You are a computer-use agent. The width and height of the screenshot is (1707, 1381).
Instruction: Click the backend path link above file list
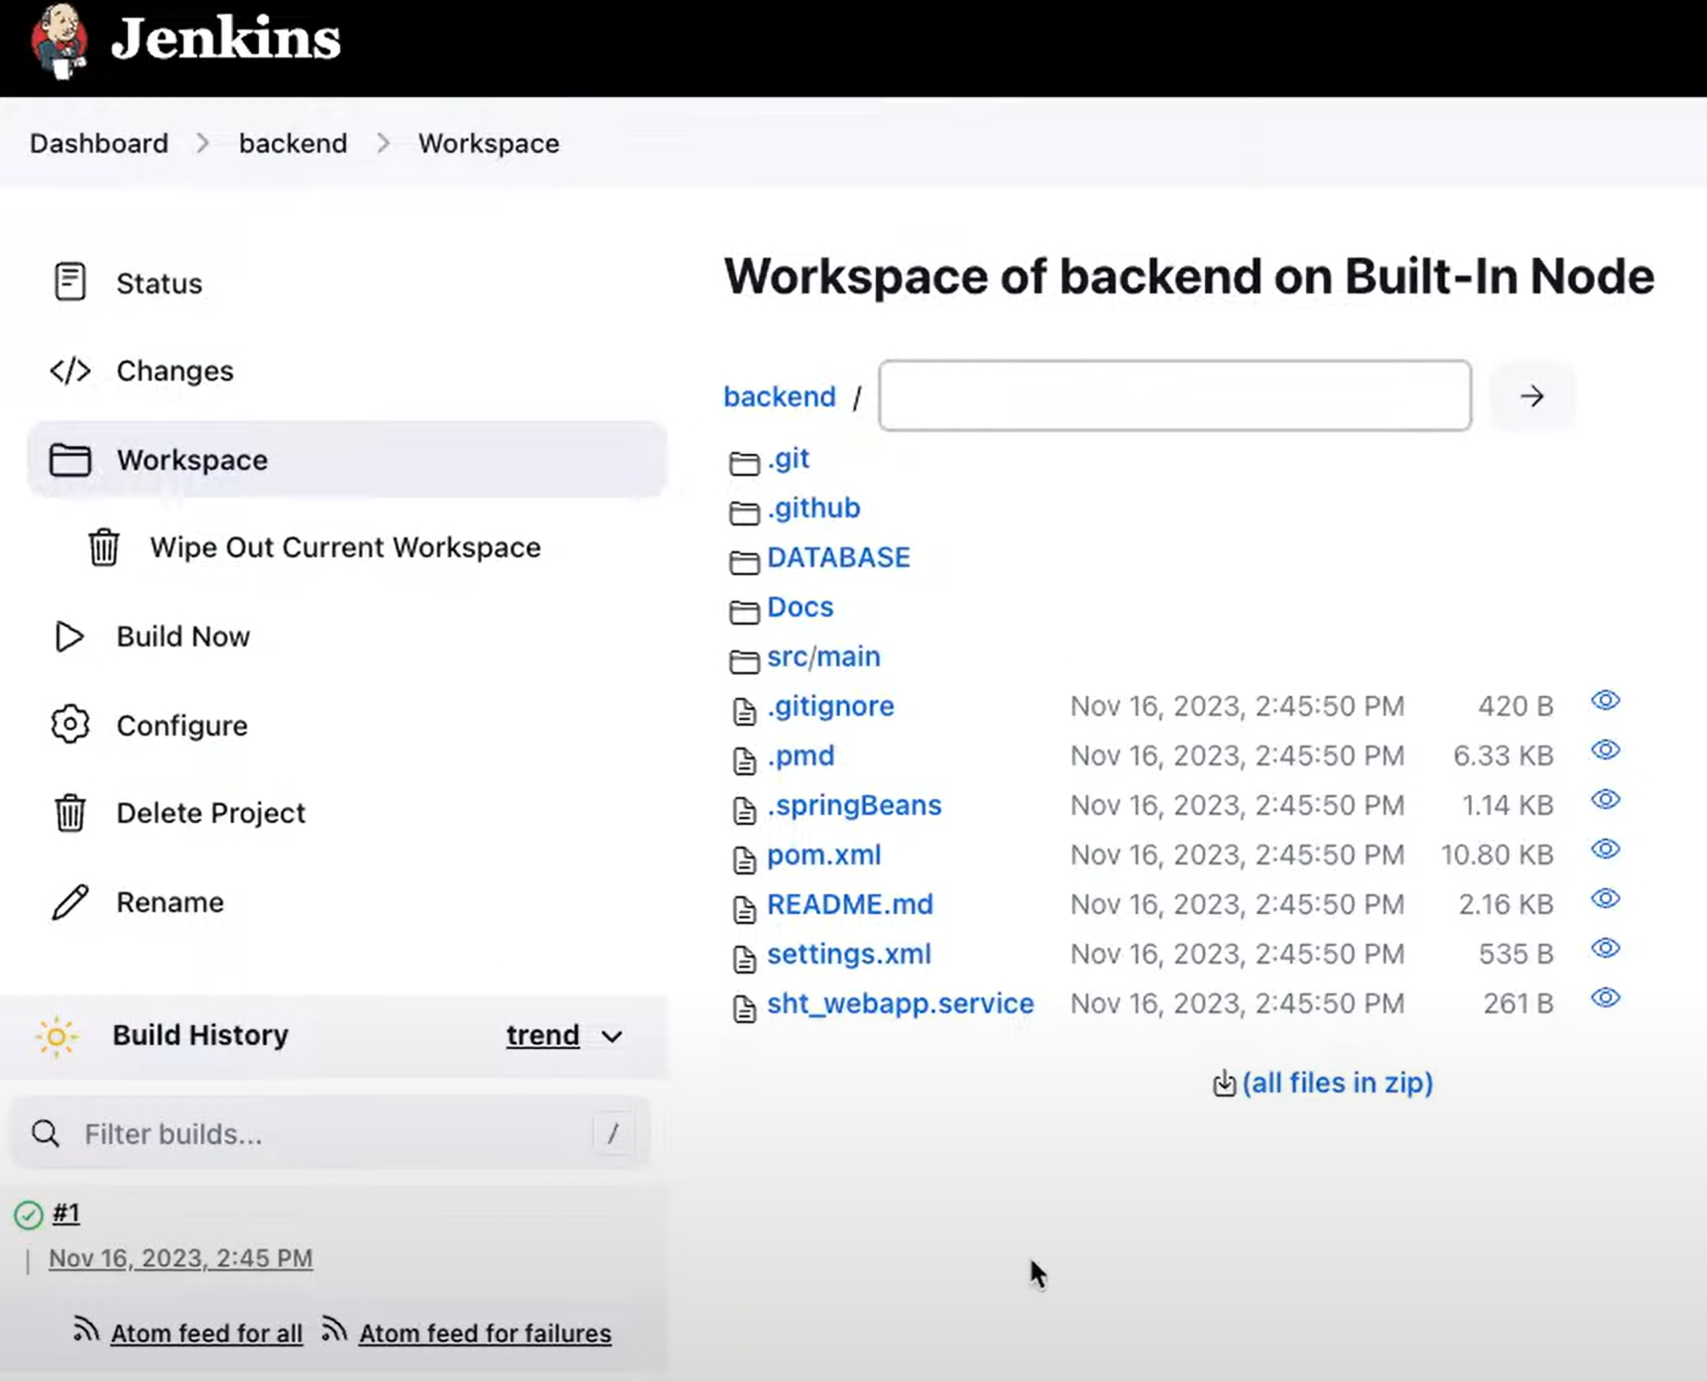pyautogui.click(x=780, y=397)
